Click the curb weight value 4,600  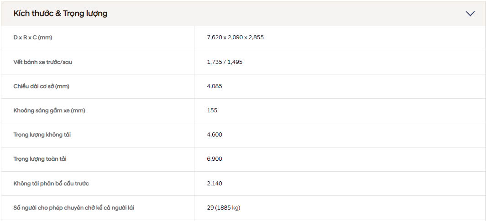coord(215,135)
